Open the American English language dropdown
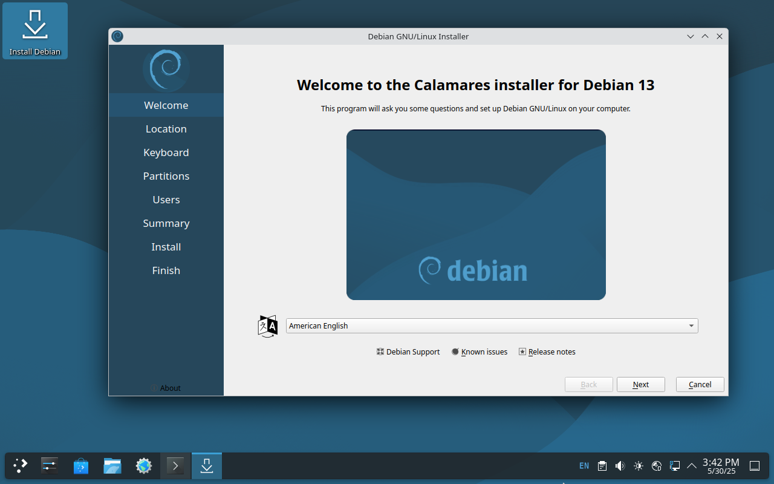 coord(492,326)
